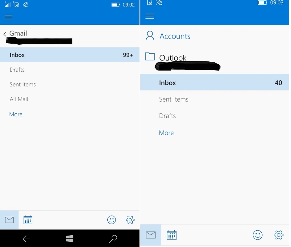291x247 pixels.
Task: Click the folder icon beside Outlook
Action: [150, 57]
